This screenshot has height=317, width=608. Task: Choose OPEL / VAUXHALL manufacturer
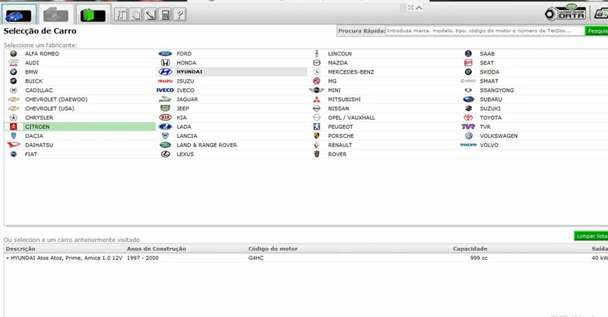pos(351,118)
